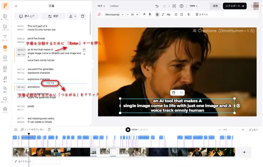The image size is (263, 167).
Task: Edit the 00:04.3 start time field
Action: (21, 50)
